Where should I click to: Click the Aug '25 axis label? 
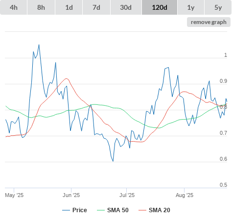185,195
